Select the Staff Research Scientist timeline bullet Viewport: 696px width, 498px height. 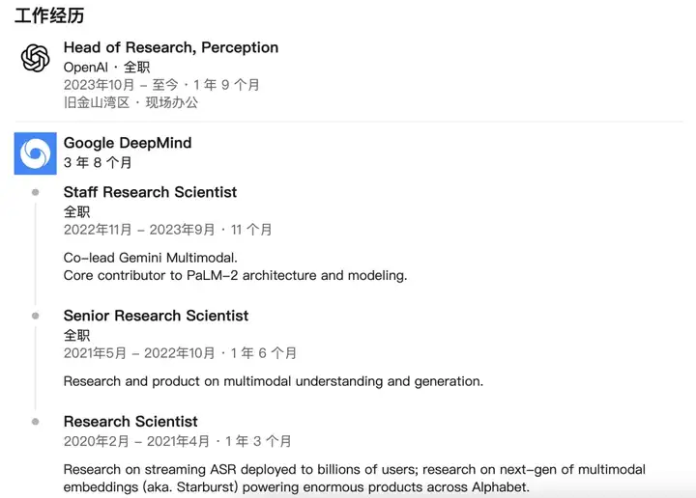(36, 192)
